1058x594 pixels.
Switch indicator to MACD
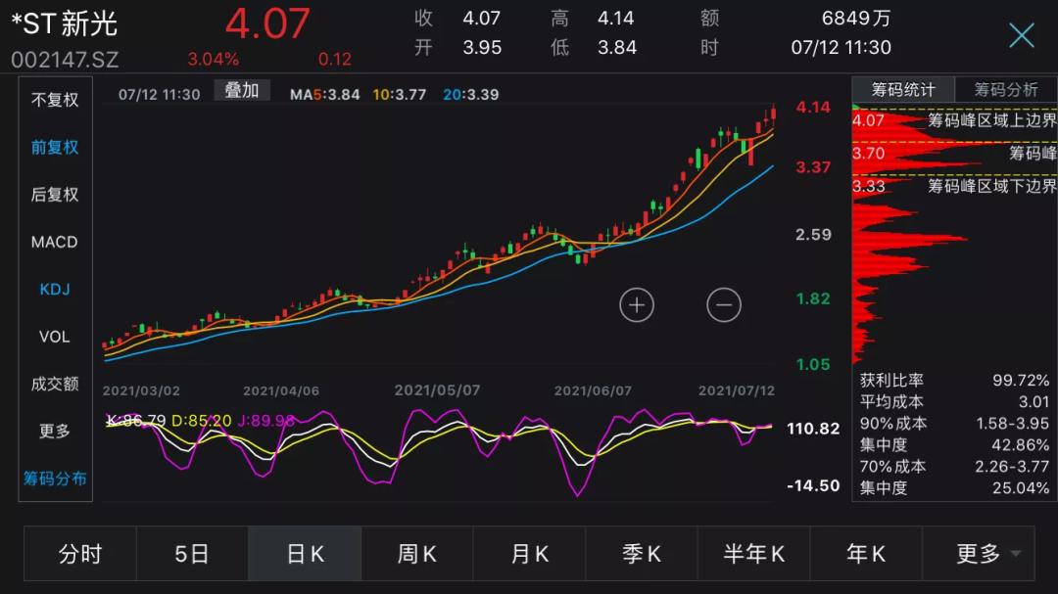(55, 242)
